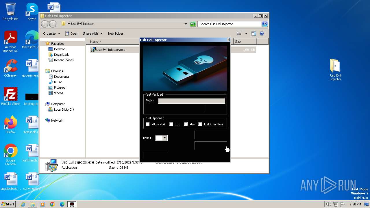Check the x86 option
Image resolution: width=370 pixels, height=208 pixels.
[171, 124]
